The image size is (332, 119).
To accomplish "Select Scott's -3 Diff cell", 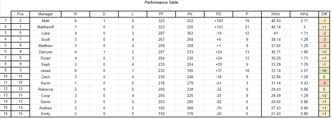I will click(324, 40).
